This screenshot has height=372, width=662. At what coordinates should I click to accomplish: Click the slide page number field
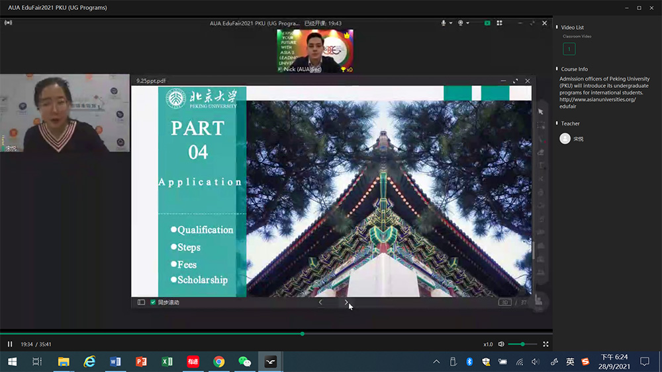[x=504, y=302]
